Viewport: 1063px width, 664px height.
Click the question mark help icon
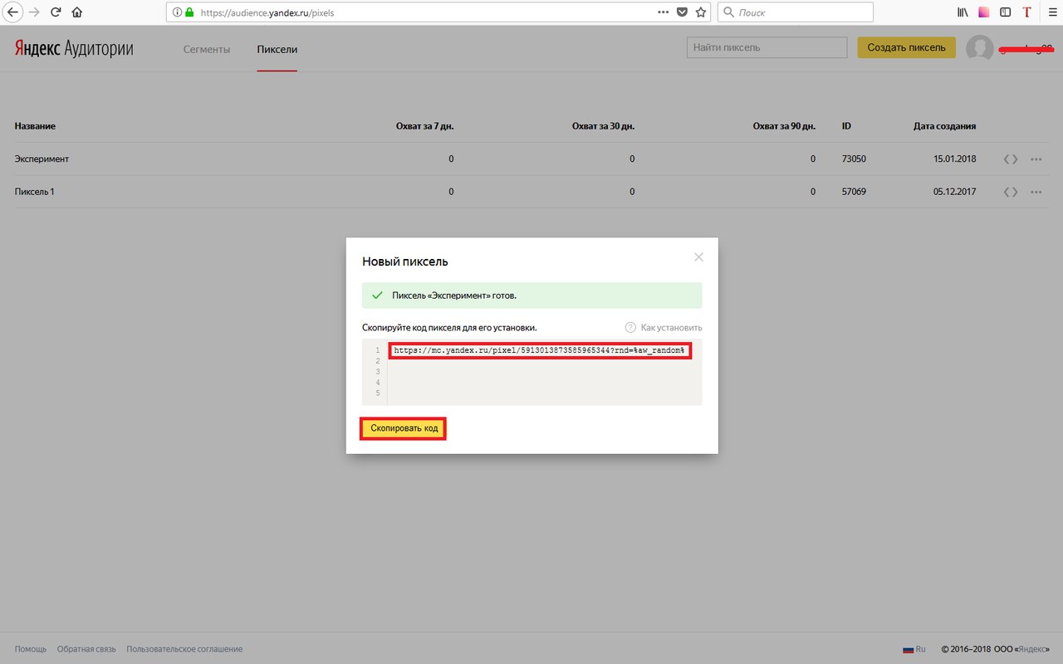[x=630, y=327]
